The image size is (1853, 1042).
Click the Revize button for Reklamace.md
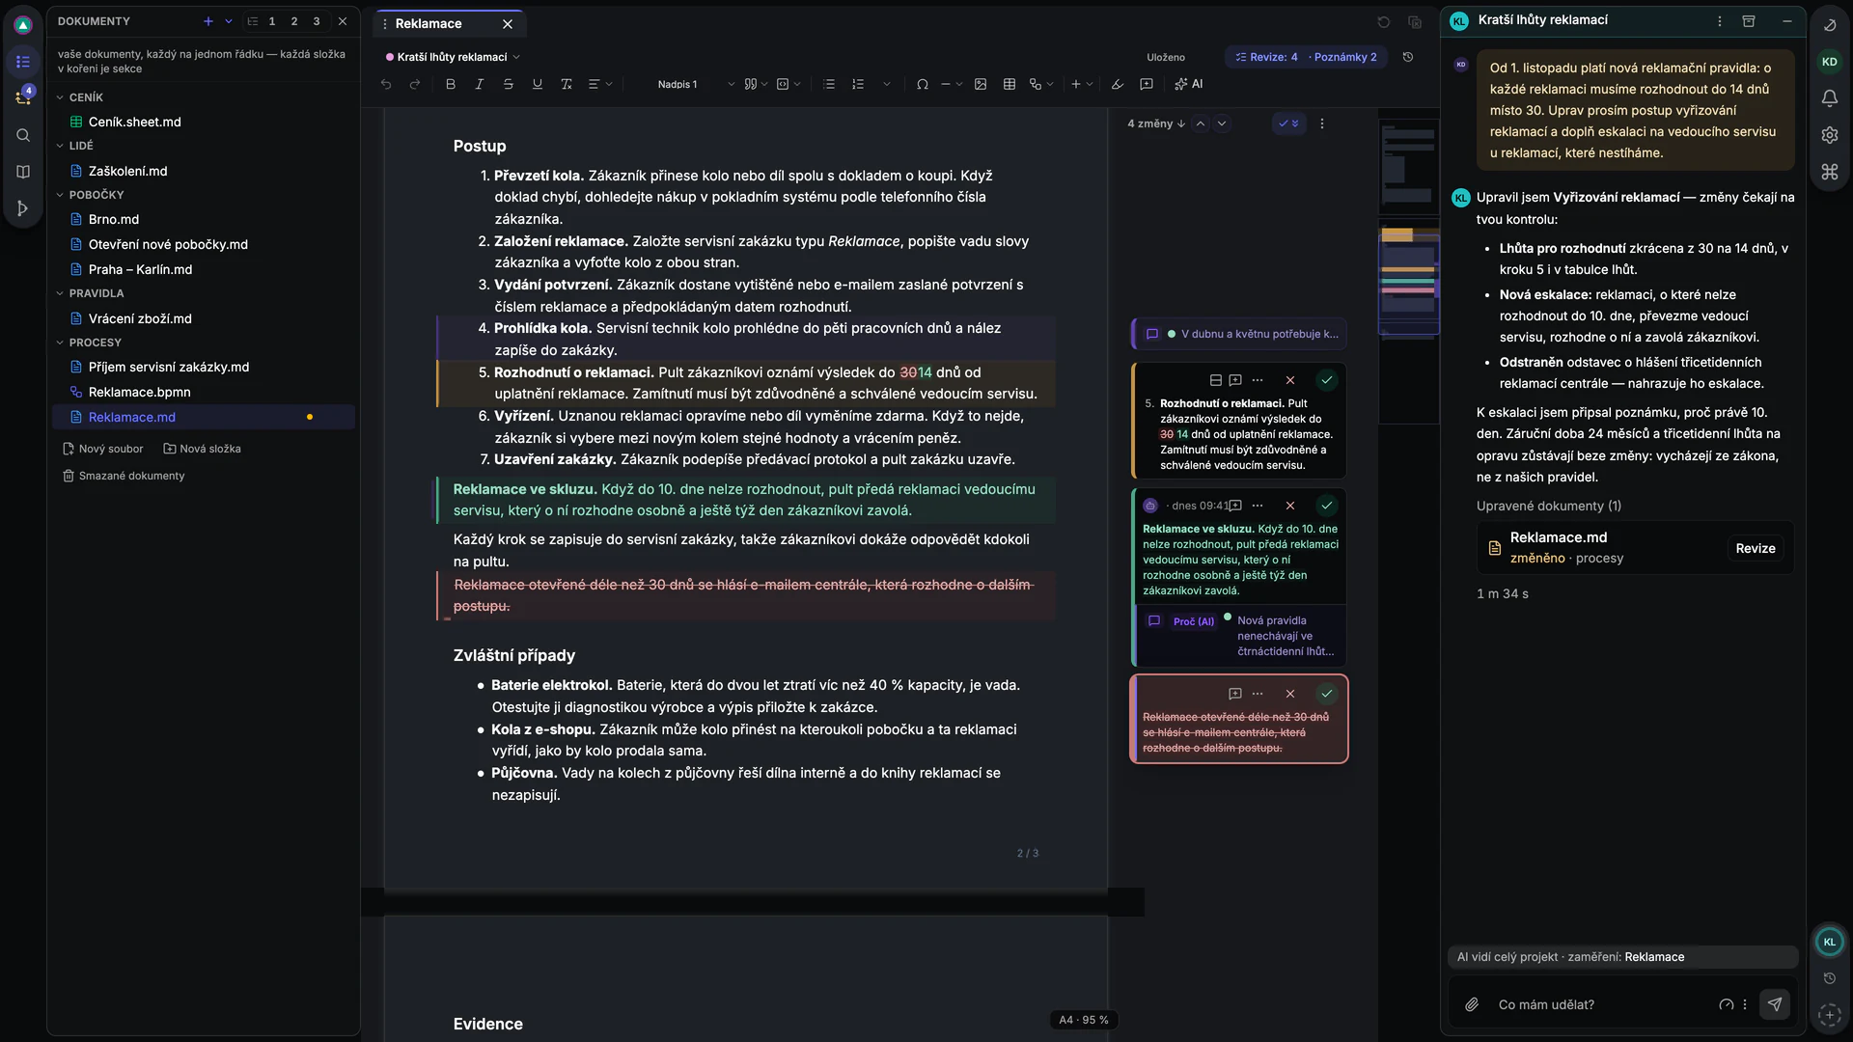(1755, 548)
